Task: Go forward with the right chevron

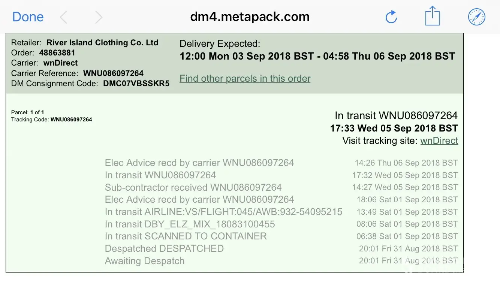Action: [x=99, y=17]
